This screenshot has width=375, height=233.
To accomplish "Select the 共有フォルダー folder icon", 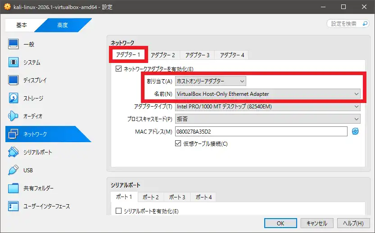I will click(13, 188).
